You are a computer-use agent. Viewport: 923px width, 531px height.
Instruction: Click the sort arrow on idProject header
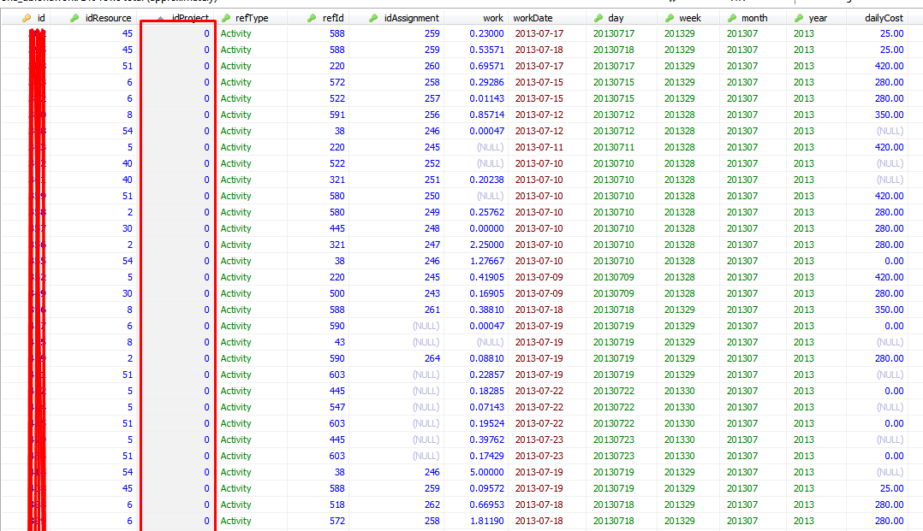point(162,18)
